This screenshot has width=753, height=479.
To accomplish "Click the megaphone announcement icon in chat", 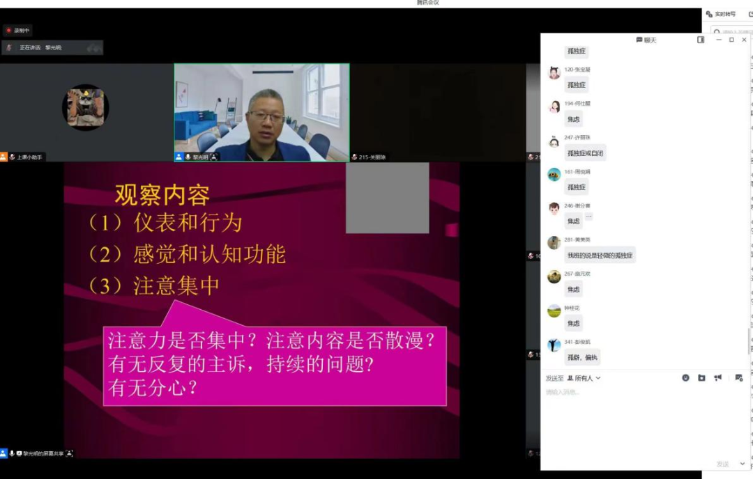I will click(x=717, y=377).
